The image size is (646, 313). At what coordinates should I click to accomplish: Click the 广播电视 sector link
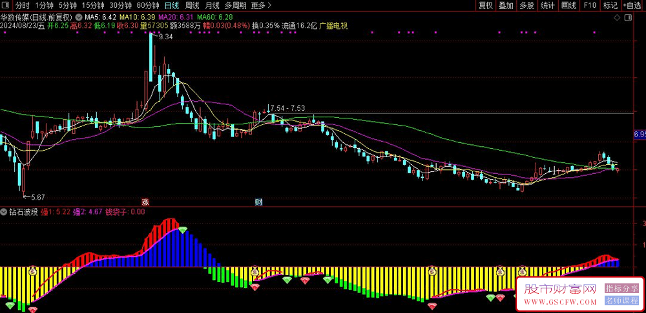coord(334,26)
